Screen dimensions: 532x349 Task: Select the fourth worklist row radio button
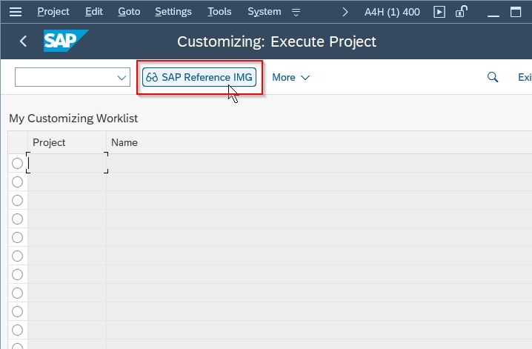17,219
